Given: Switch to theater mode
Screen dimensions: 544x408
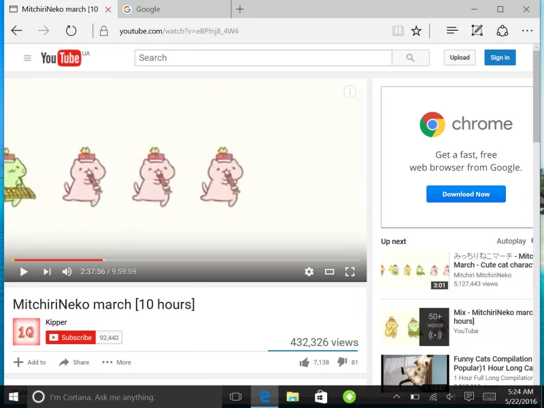Looking at the screenshot, I should coord(329,271).
